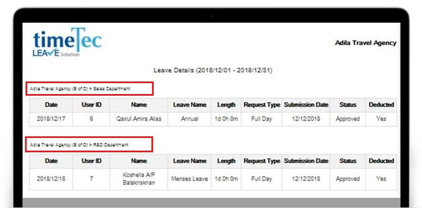Click the Submission Date header in the R&D Department table
Image resolution: width=422 pixels, height=208 pixels.
pos(306,161)
